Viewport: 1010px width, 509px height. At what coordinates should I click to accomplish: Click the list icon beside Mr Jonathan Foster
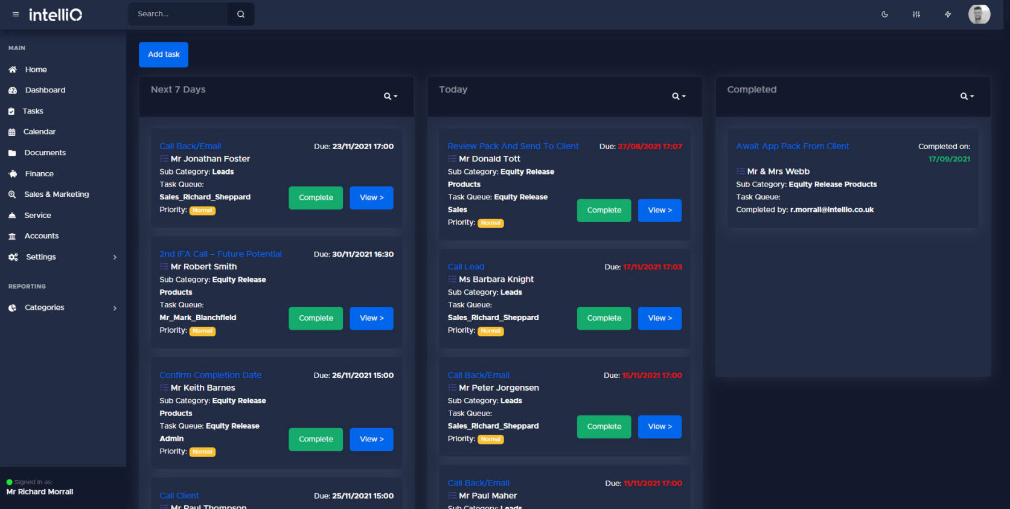click(x=164, y=159)
